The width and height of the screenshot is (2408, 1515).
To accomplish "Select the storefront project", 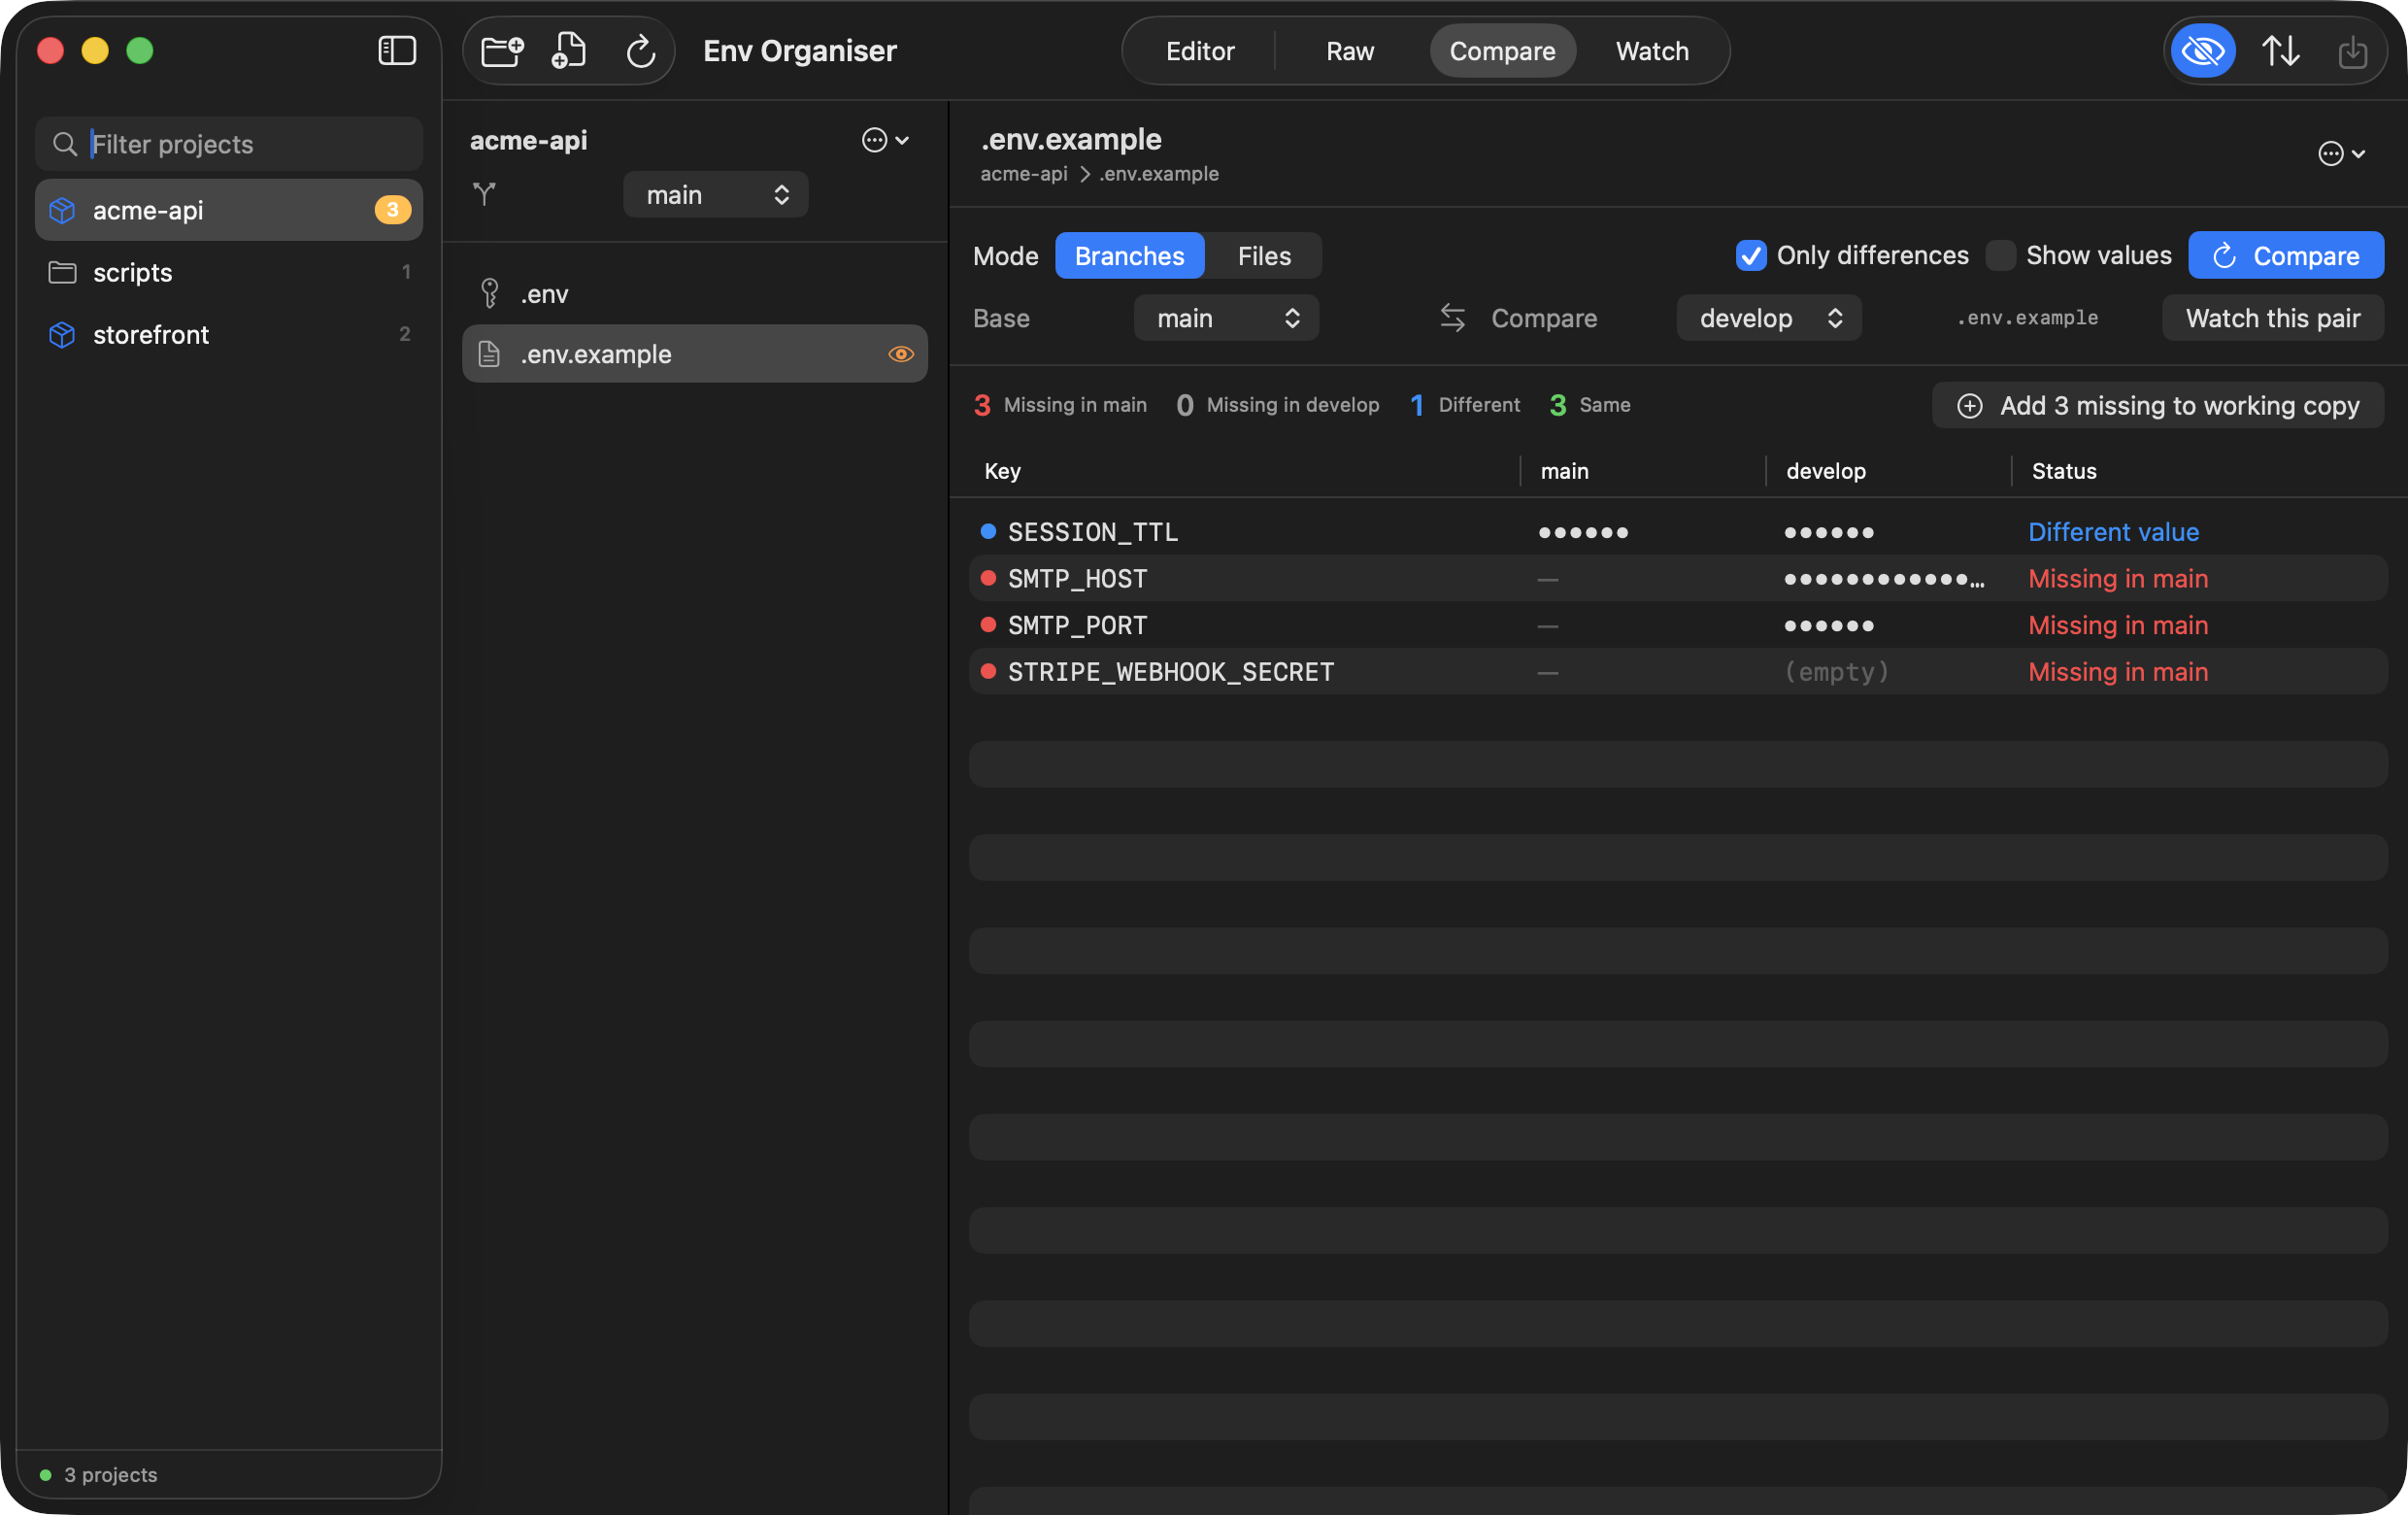I will pos(229,334).
